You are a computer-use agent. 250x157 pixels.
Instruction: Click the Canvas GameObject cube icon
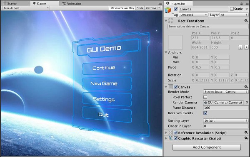168,10
